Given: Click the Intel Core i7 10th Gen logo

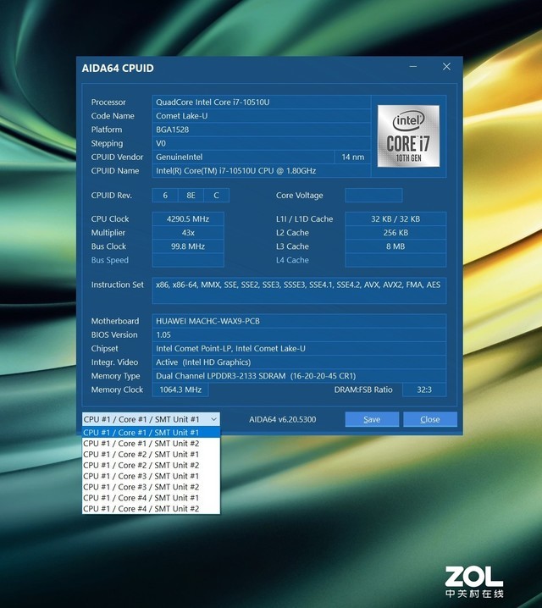Looking at the screenshot, I should tap(408, 135).
